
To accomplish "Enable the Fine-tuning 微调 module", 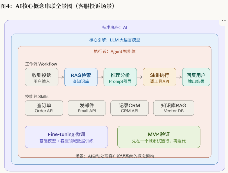I will tap(67, 137).
